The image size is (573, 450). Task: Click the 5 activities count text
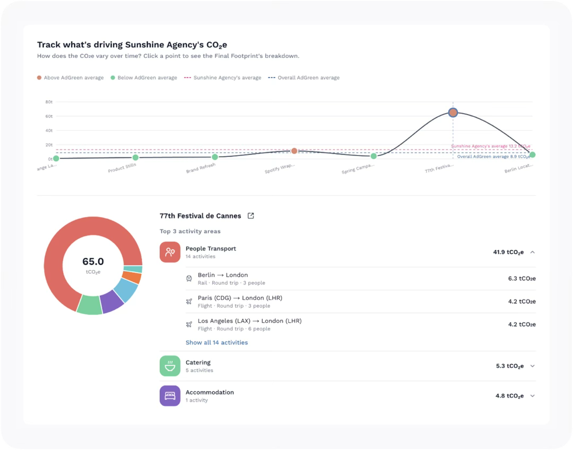[x=199, y=370]
